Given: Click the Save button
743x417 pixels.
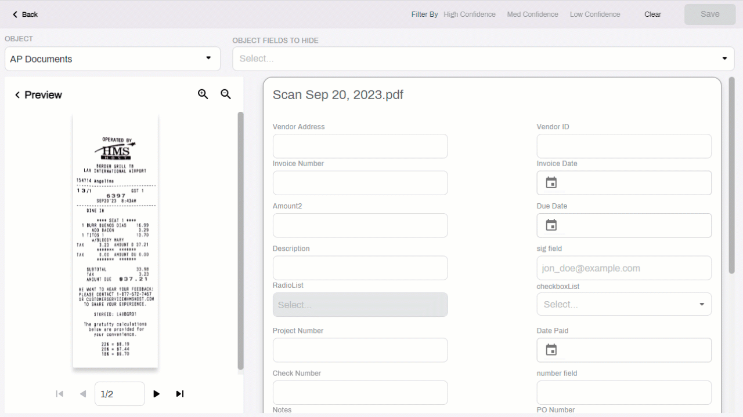Looking at the screenshot, I should (710, 14).
